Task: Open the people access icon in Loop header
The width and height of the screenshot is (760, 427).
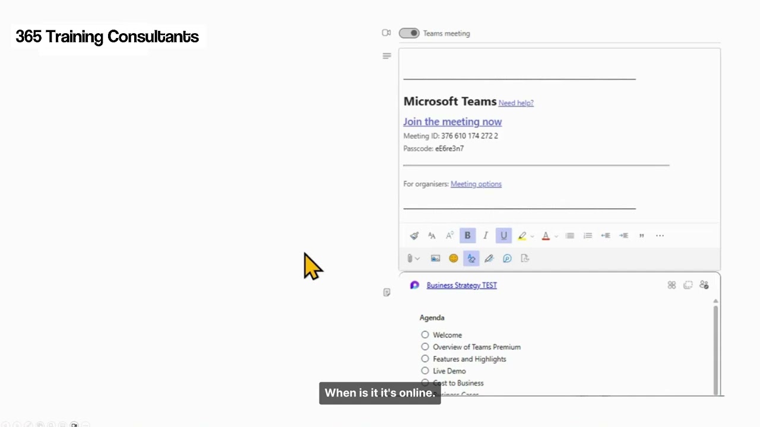Action: point(704,285)
